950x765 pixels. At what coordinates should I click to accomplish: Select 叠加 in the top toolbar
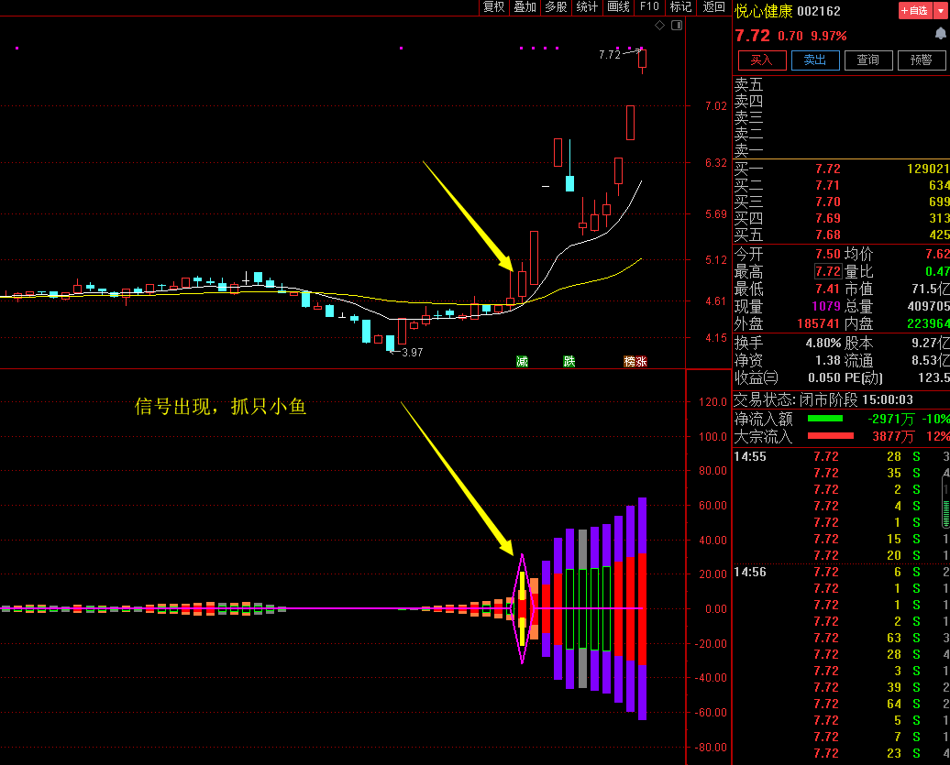[x=525, y=7]
